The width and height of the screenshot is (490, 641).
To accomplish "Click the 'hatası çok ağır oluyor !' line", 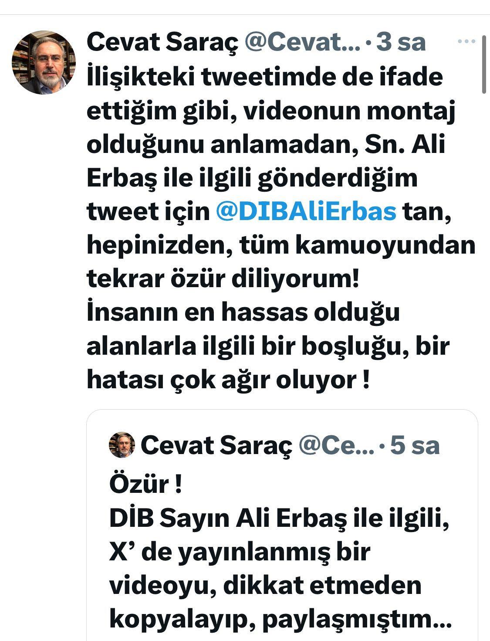I will click(x=229, y=380).
